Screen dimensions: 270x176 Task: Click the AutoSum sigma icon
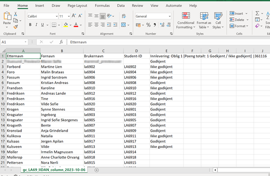coord(257,13)
